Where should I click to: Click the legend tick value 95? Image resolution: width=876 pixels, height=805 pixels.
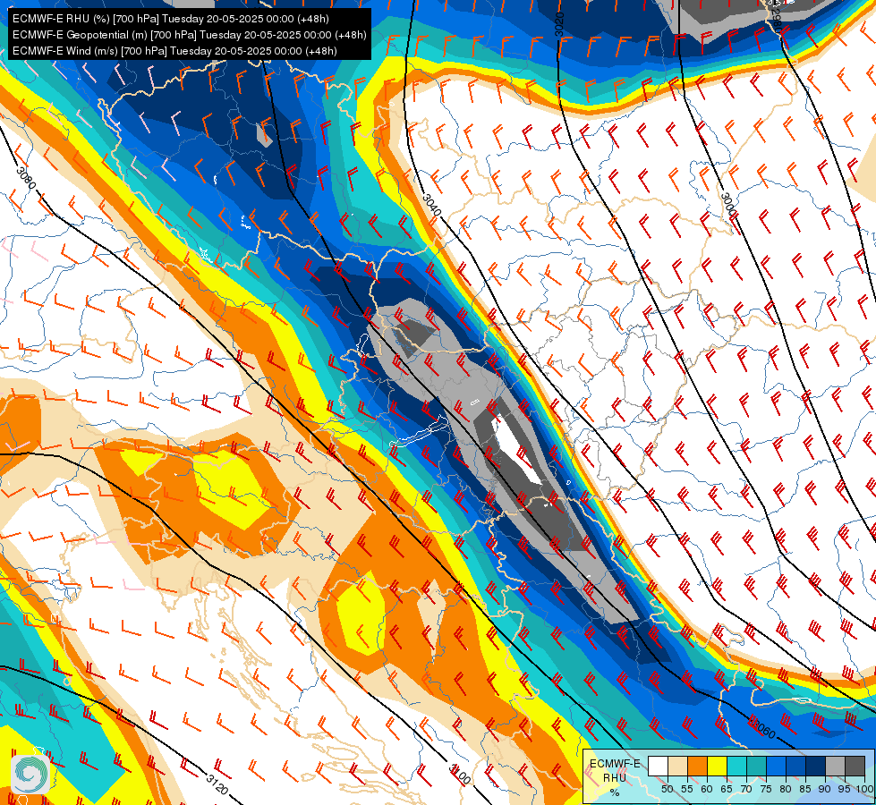tap(845, 789)
